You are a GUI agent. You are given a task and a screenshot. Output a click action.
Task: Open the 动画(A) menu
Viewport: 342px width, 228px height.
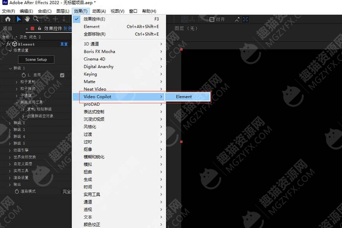99,11
